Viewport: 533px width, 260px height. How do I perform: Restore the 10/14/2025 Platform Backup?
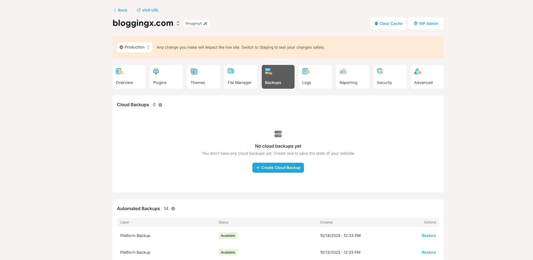point(429,236)
